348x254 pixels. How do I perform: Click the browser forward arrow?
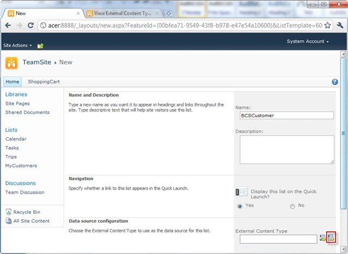click(20, 26)
